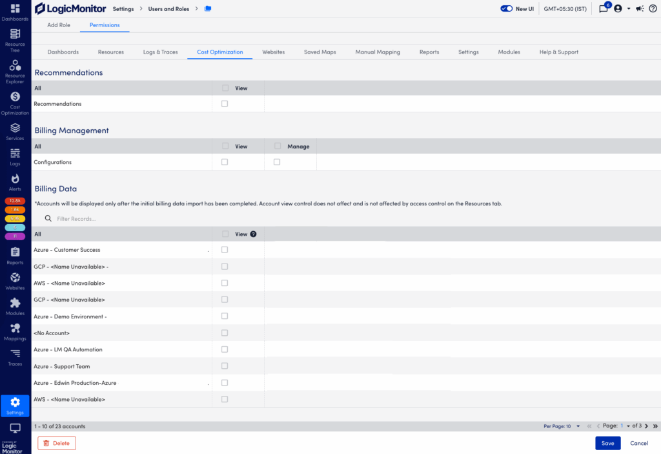Enable the View checkbox for Recommendations
Viewport: 661px width, 454px height.
(224, 103)
